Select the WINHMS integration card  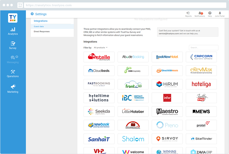pyautogui.click(x=167, y=151)
